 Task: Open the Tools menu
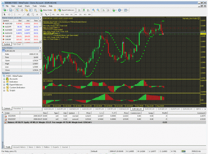pos(35,6)
